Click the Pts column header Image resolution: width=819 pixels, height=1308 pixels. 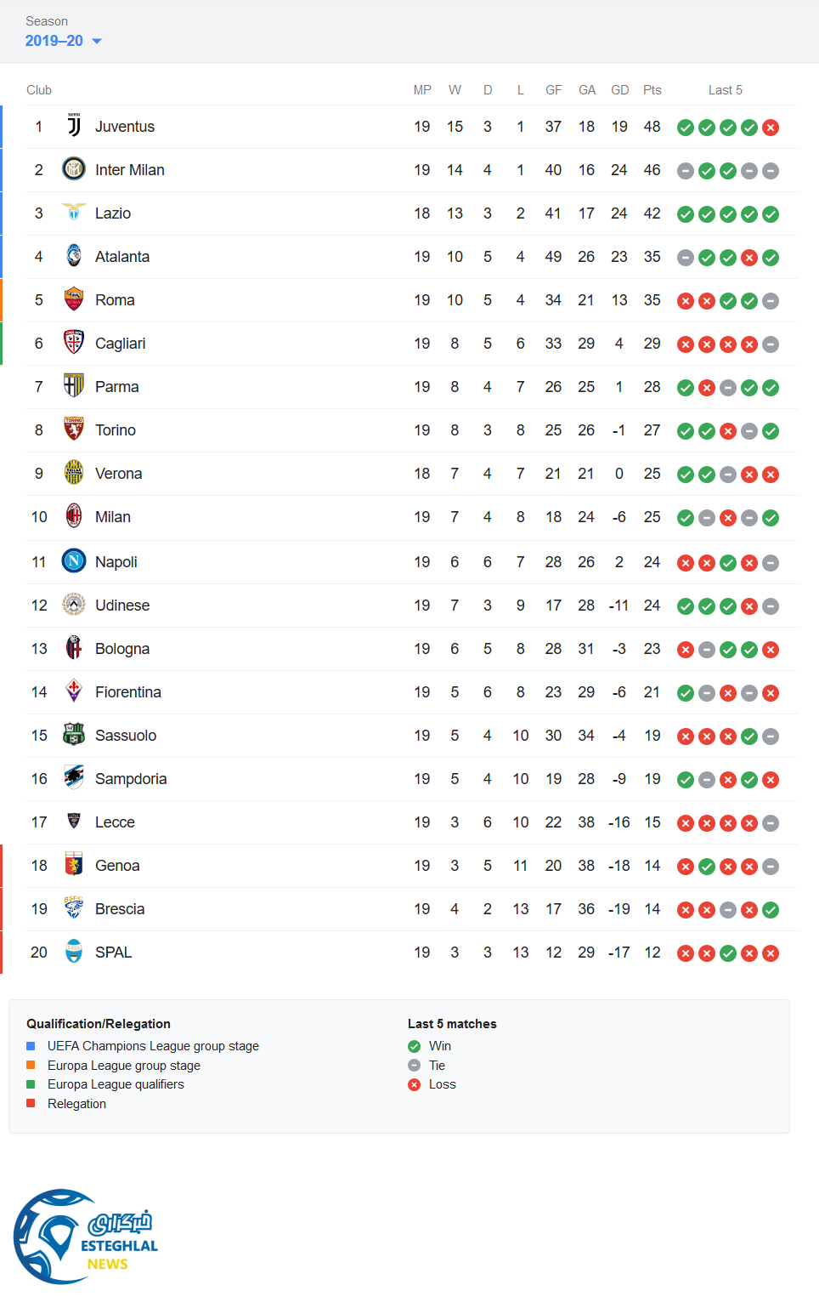click(x=652, y=90)
